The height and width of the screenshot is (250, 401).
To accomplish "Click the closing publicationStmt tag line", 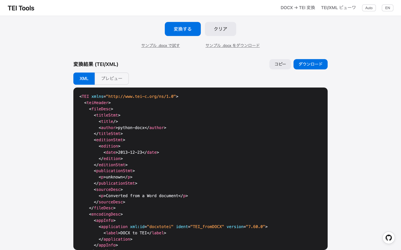I will tap(116, 183).
